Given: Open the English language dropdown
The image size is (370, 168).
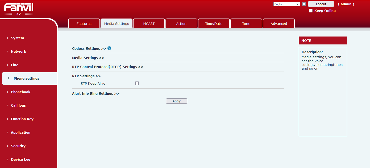Looking at the screenshot, I should (286, 4).
